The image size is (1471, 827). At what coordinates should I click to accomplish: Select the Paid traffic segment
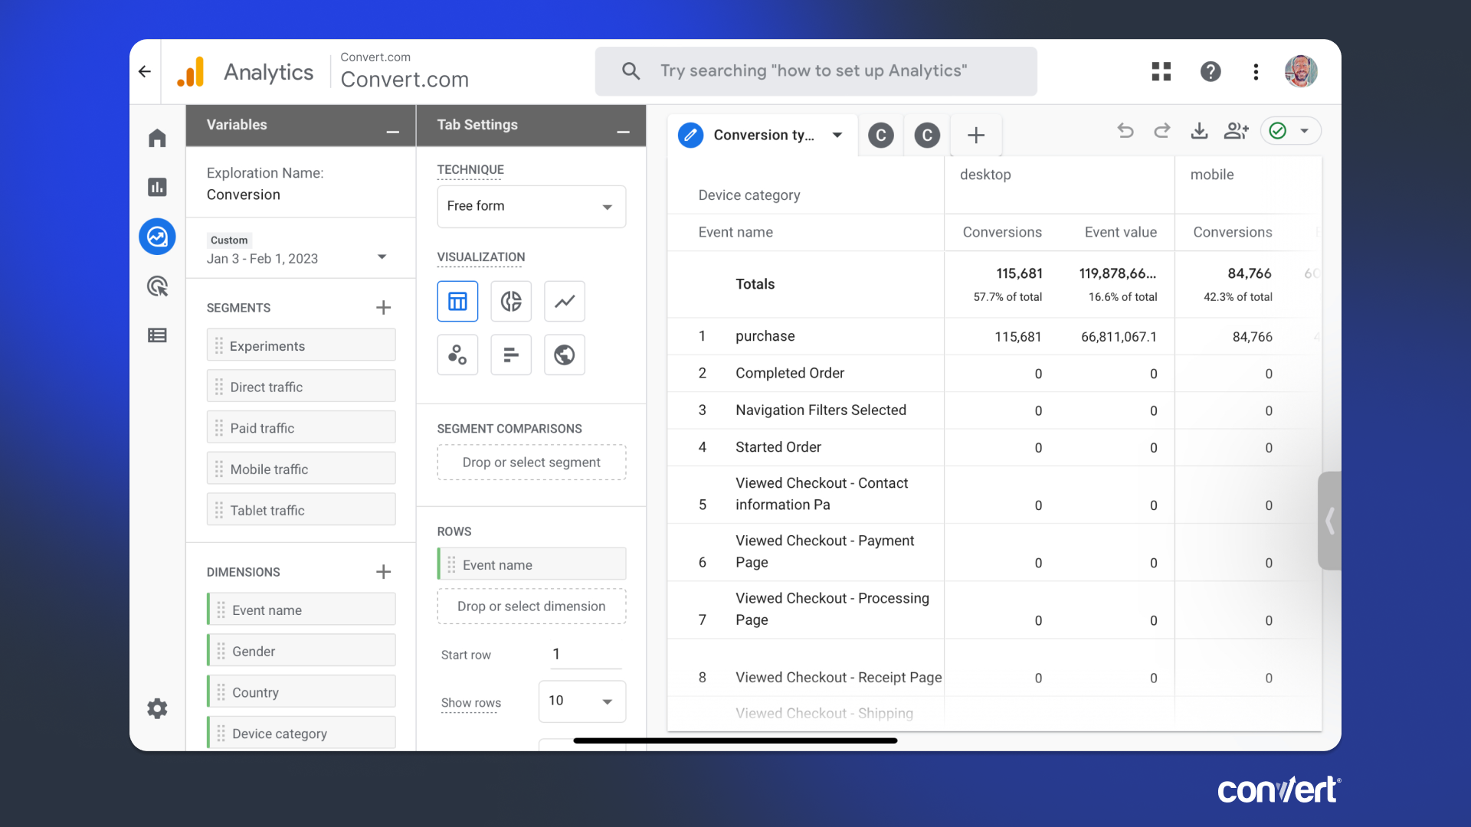coord(301,428)
